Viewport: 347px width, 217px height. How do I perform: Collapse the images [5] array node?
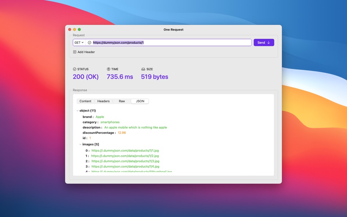80,144
